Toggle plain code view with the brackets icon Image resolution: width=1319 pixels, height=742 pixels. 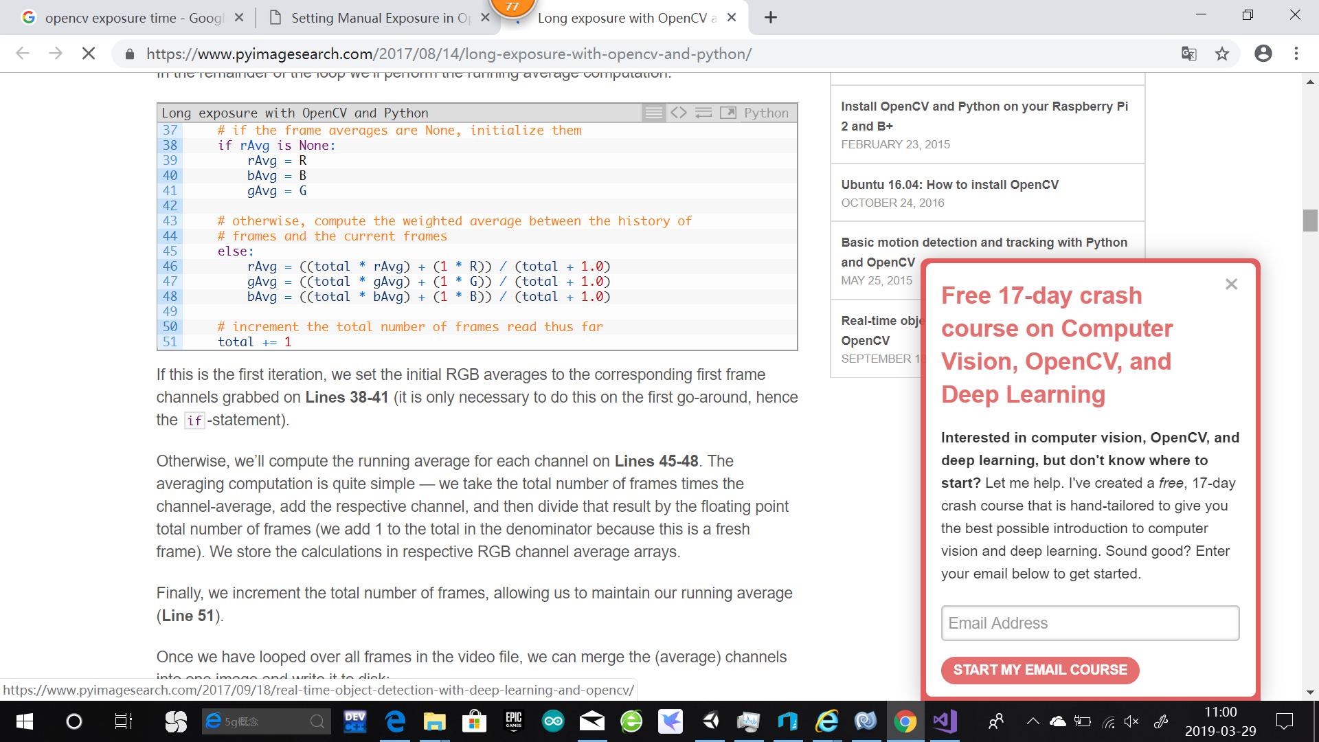(679, 113)
